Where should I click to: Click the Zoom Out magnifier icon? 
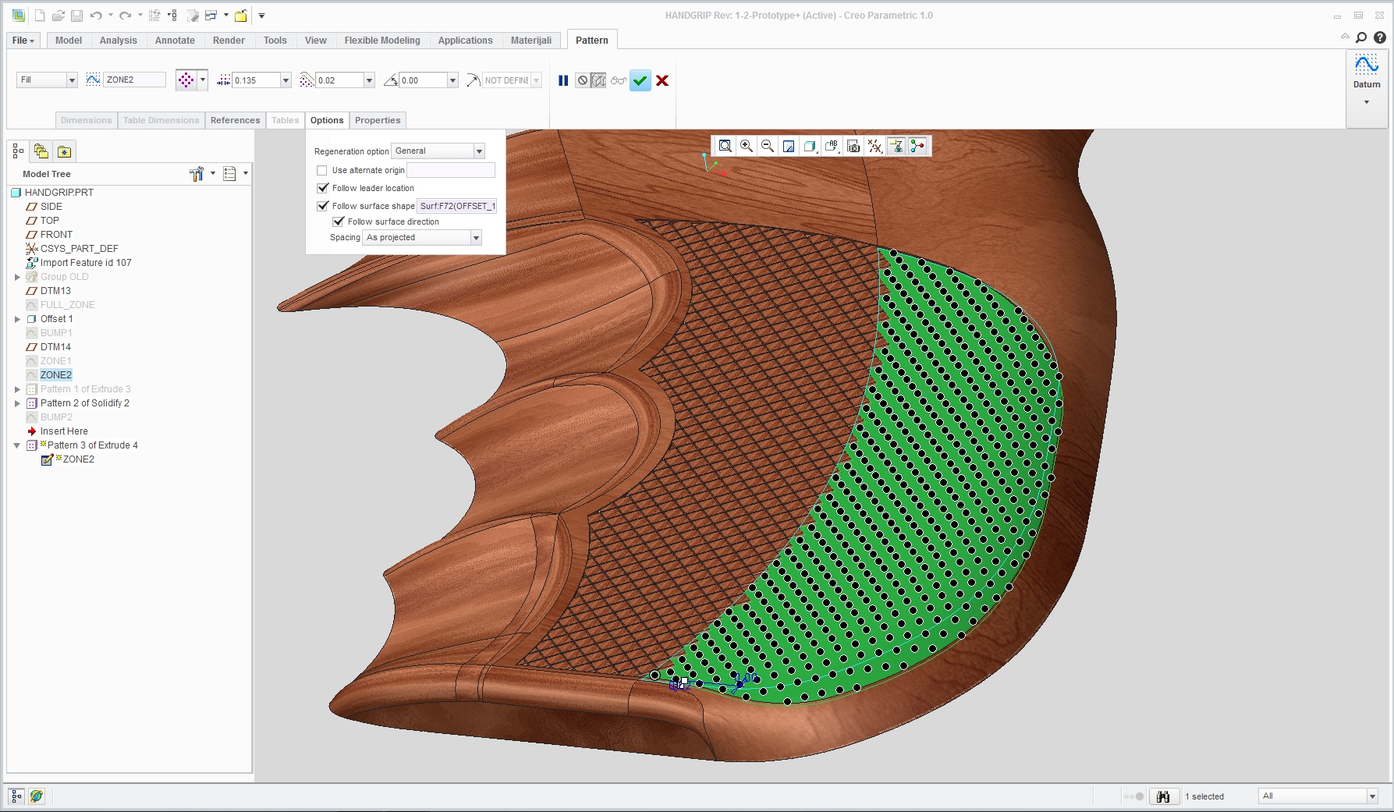[x=768, y=146]
